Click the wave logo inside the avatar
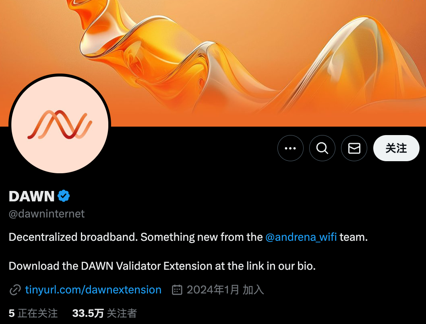 (60, 125)
